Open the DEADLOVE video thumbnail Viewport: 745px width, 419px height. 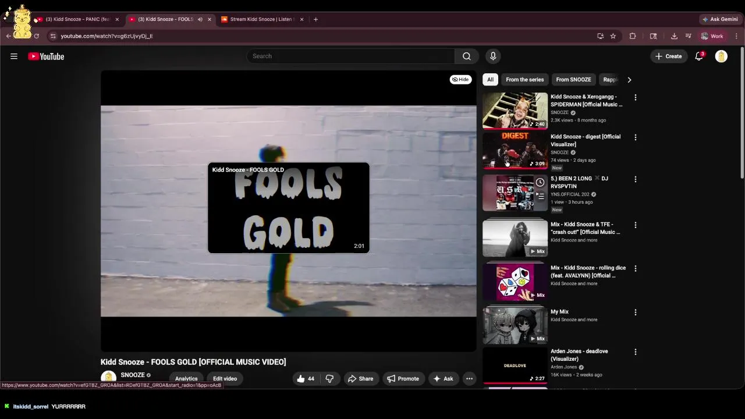coord(515,365)
